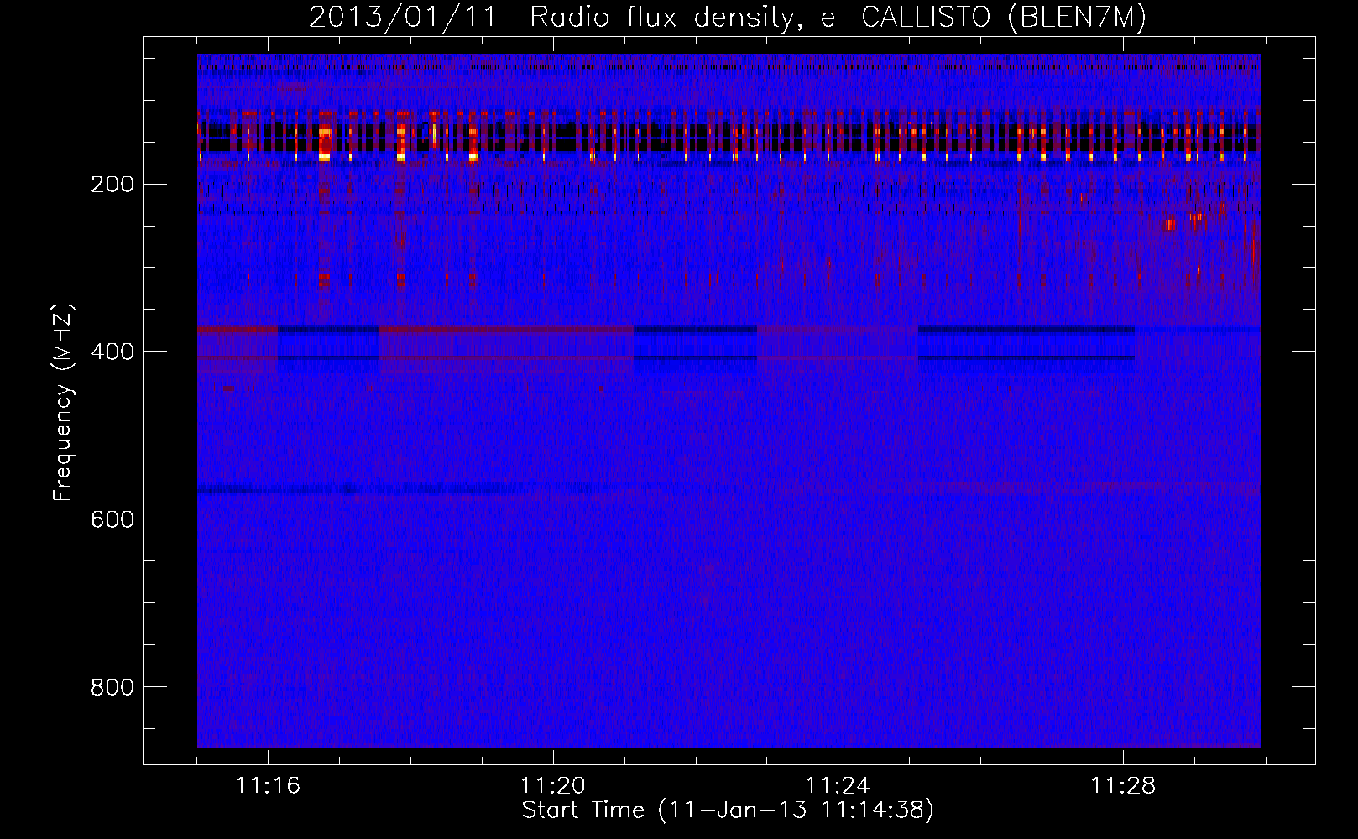Click the 'Start Time (11-Jan-13 11:14:38)' x-axis label

coord(728,810)
